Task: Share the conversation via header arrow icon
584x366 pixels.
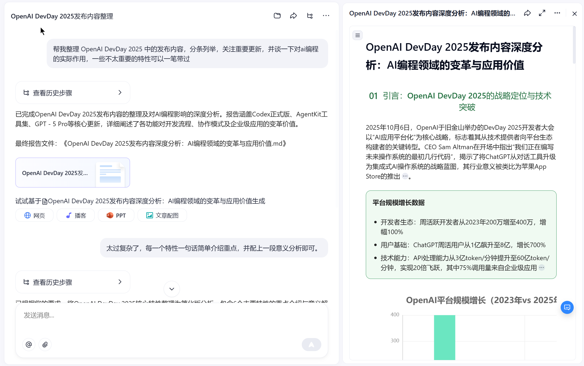Action: 293,16
